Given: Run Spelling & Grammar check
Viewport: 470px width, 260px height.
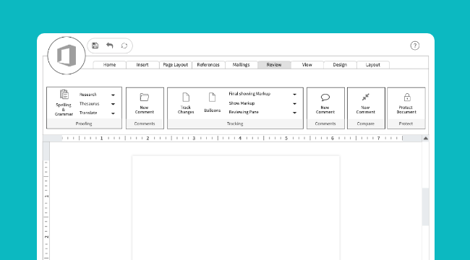Looking at the screenshot, I should pyautogui.click(x=64, y=103).
